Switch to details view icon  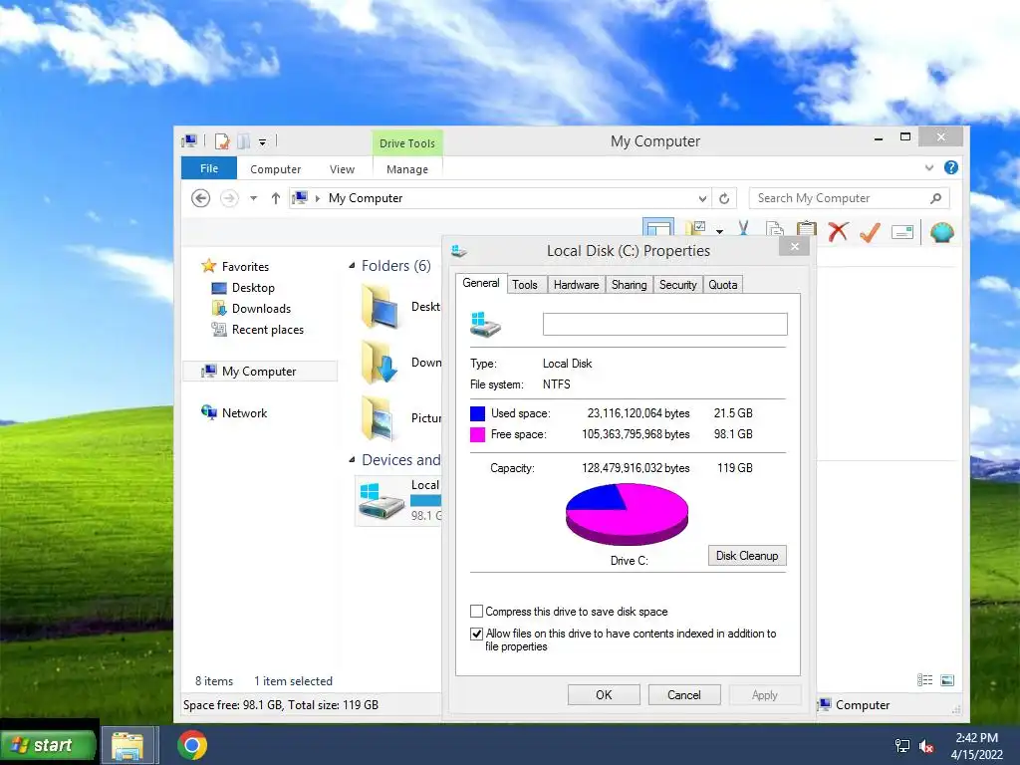click(x=925, y=680)
